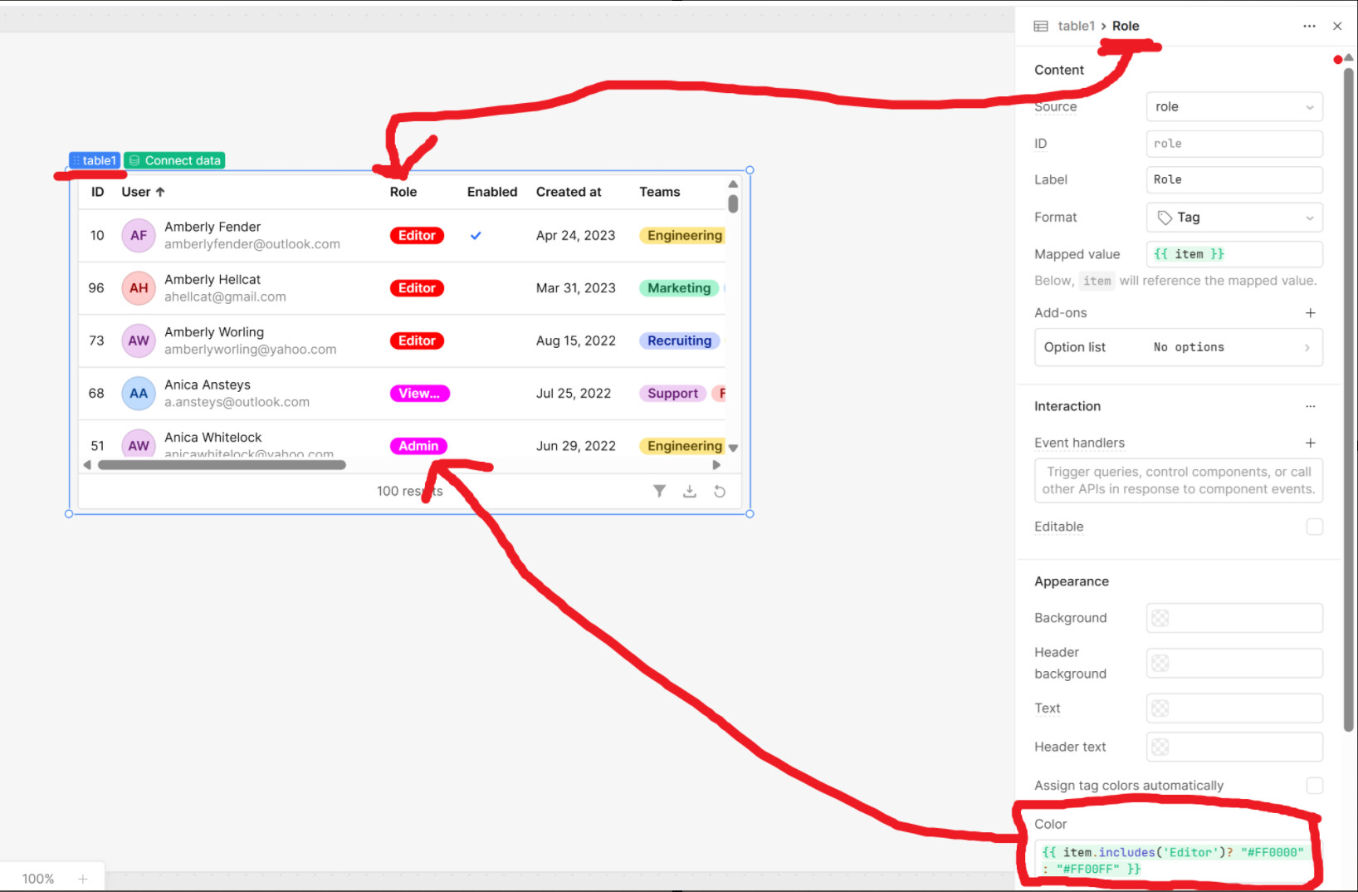Enable the Editable checkbox
Image resolution: width=1358 pixels, height=892 pixels.
(1314, 527)
